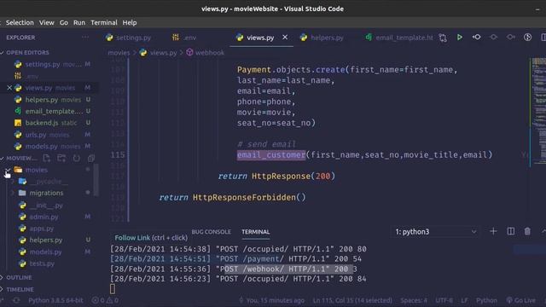Viewport: 546px width, 307px height.
Task: Click the git blame 'You, 15 minutes ago' status
Action: coord(271,300)
